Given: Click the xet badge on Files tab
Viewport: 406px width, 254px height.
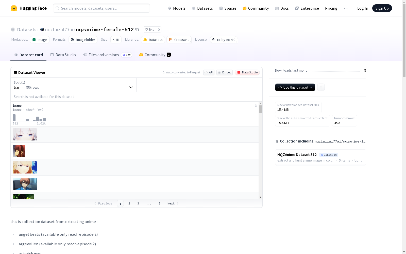Looking at the screenshot, I should (126, 55).
